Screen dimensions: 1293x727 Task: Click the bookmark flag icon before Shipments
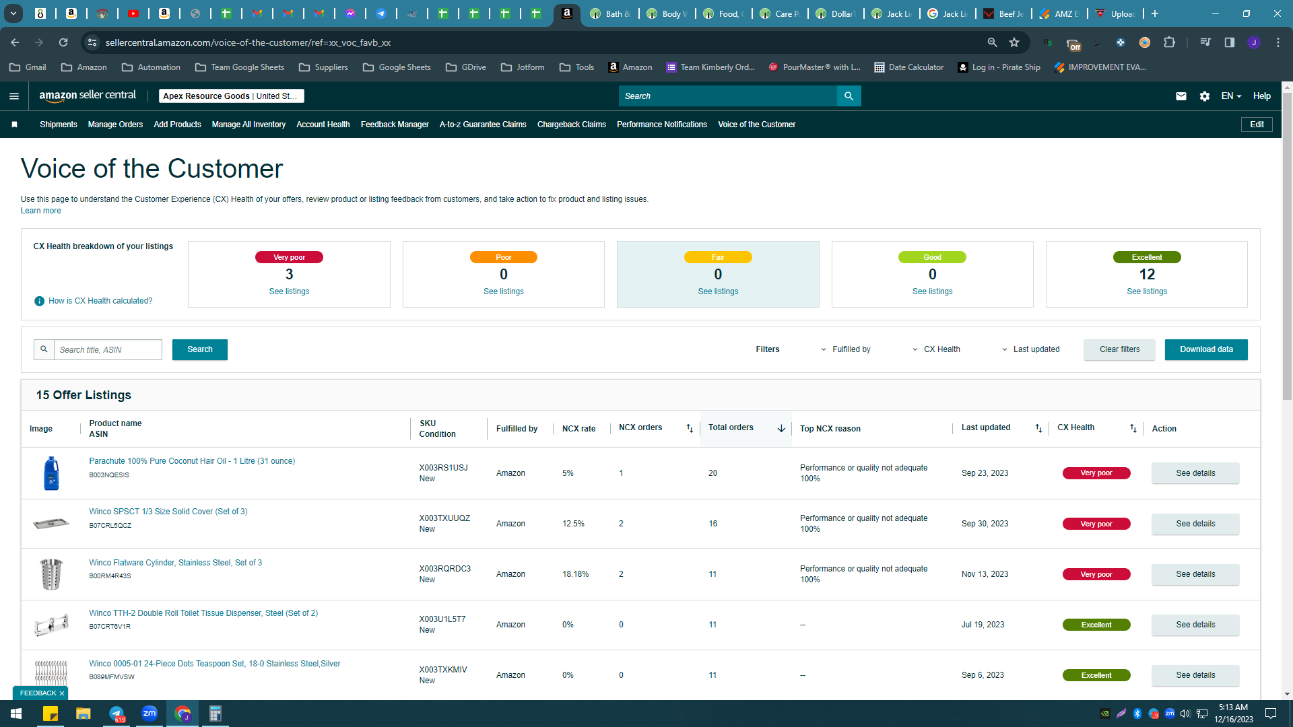[14, 125]
